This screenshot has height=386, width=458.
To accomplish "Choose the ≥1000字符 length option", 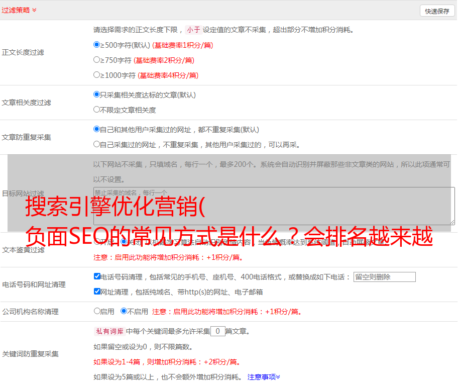I will point(97,75).
